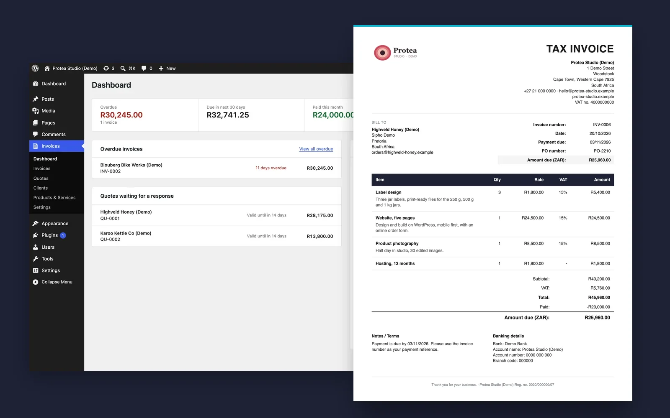Click the Overdue R30,245.00 summary card
This screenshot has height=418, width=670.
[145, 115]
